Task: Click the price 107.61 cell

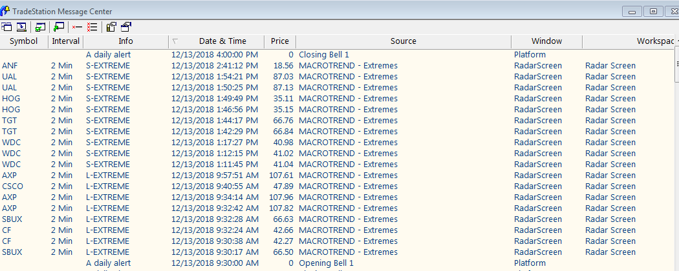Action: pos(281,175)
